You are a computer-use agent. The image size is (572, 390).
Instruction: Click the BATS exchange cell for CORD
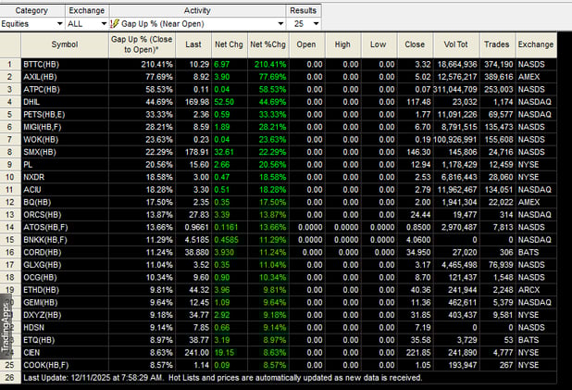click(528, 252)
